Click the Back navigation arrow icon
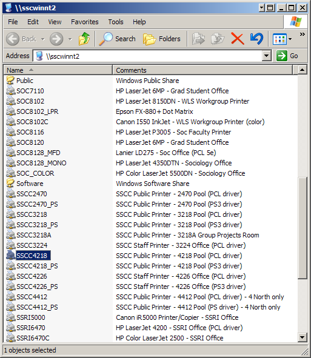 coord(13,39)
